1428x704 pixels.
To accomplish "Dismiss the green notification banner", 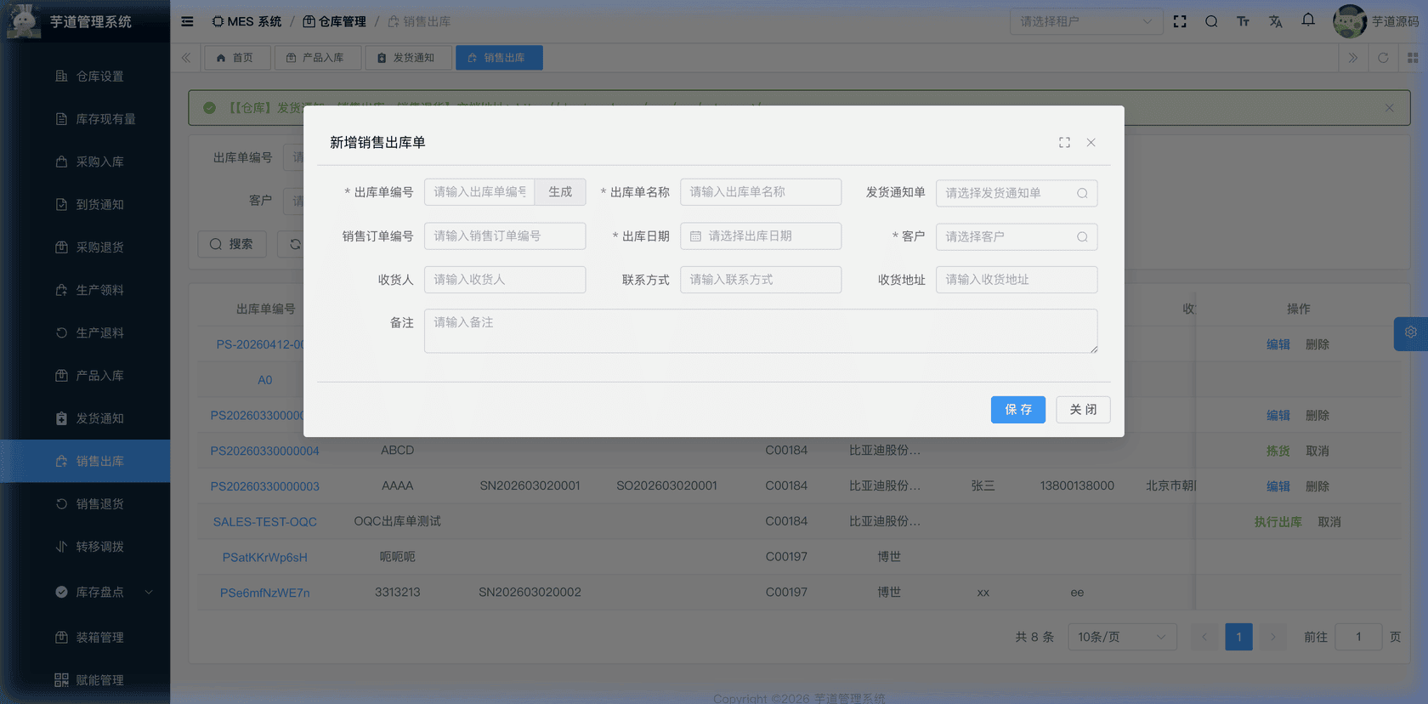I will click(1389, 108).
